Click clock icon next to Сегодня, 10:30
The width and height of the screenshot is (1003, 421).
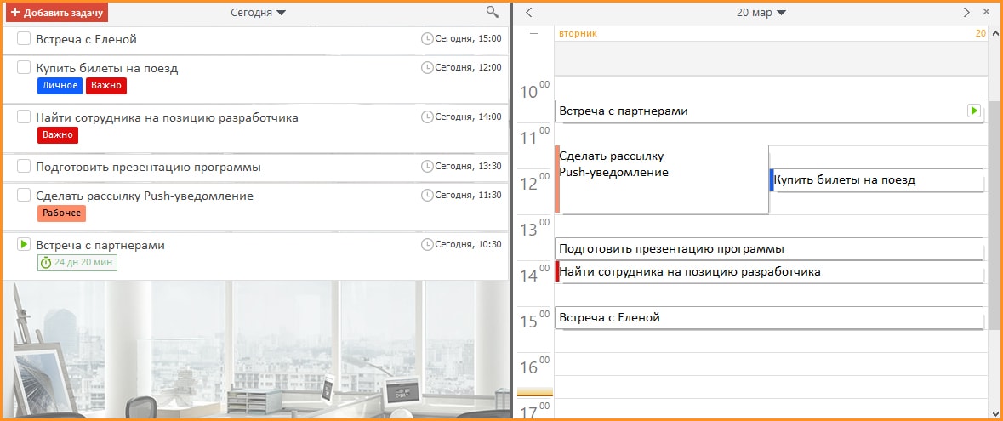427,244
